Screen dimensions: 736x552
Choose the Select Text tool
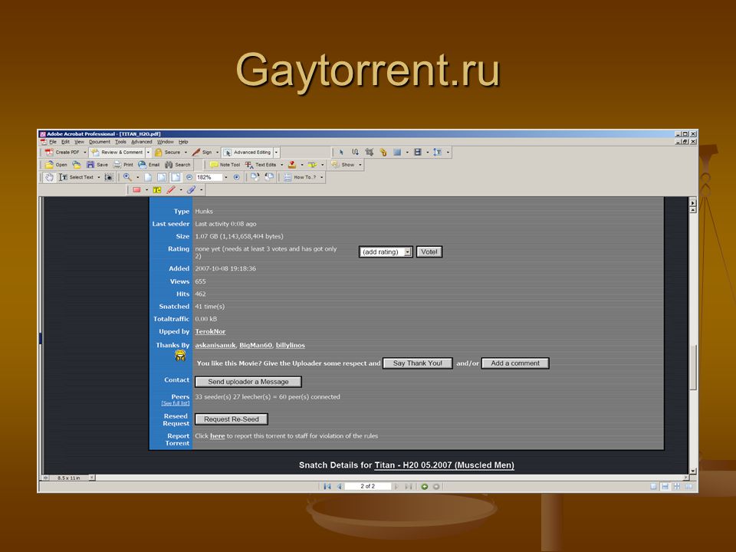point(77,177)
